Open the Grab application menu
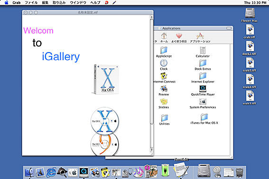This screenshot has width=269, height=179. tap(16, 2)
